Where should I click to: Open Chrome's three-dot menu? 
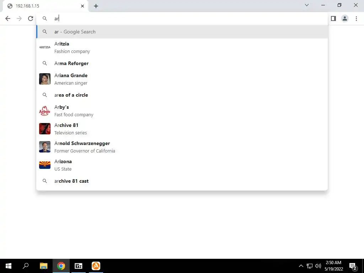pyautogui.click(x=356, y=18)
